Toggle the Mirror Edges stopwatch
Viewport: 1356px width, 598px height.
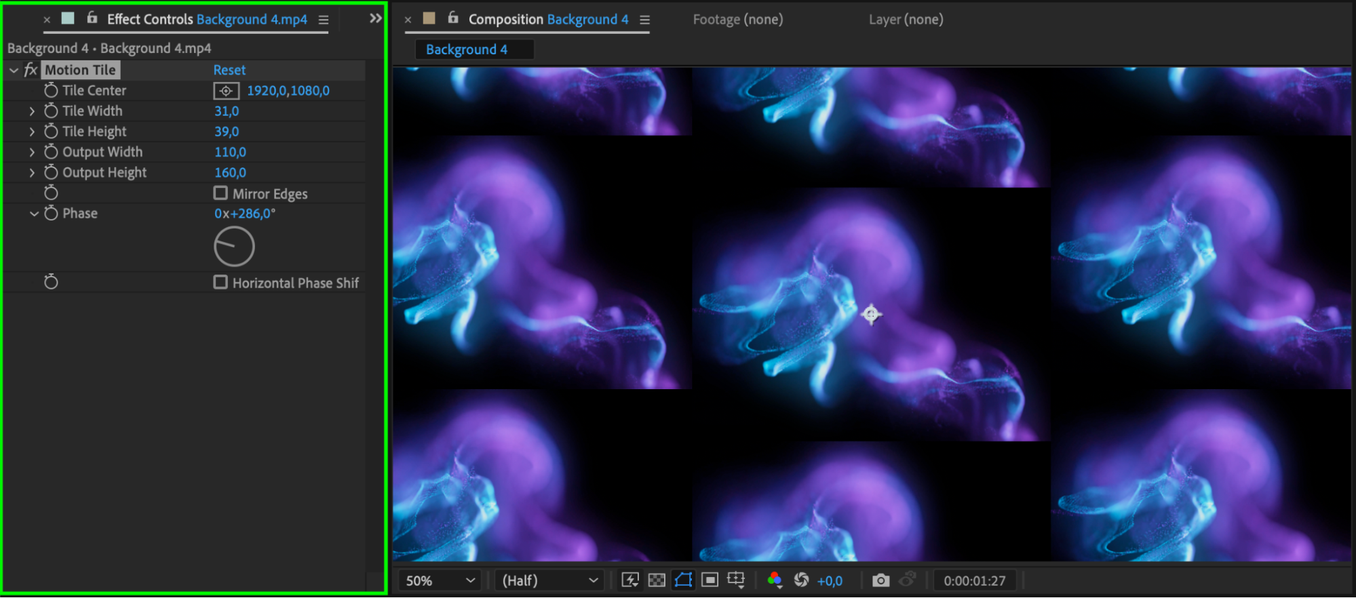(x=51, y=193)
